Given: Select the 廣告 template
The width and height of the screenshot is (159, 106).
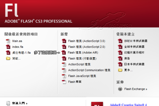Looking at the screenshot, I should (127, 58).
